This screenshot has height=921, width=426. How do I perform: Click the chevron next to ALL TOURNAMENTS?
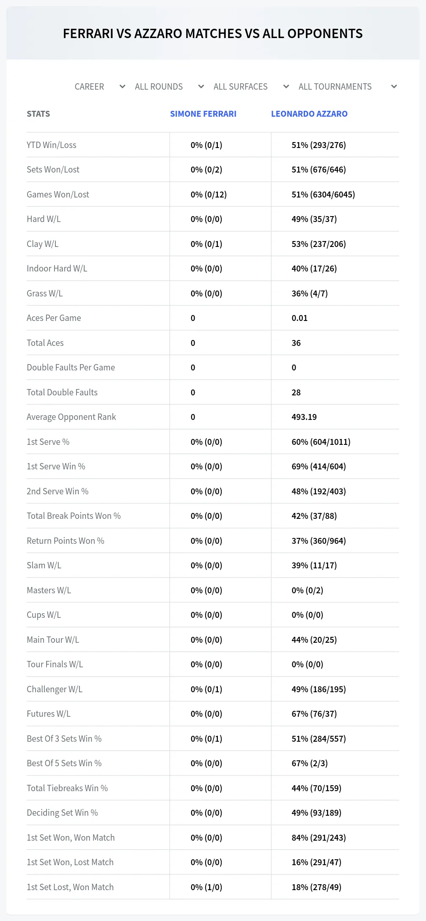click(394, 87)
